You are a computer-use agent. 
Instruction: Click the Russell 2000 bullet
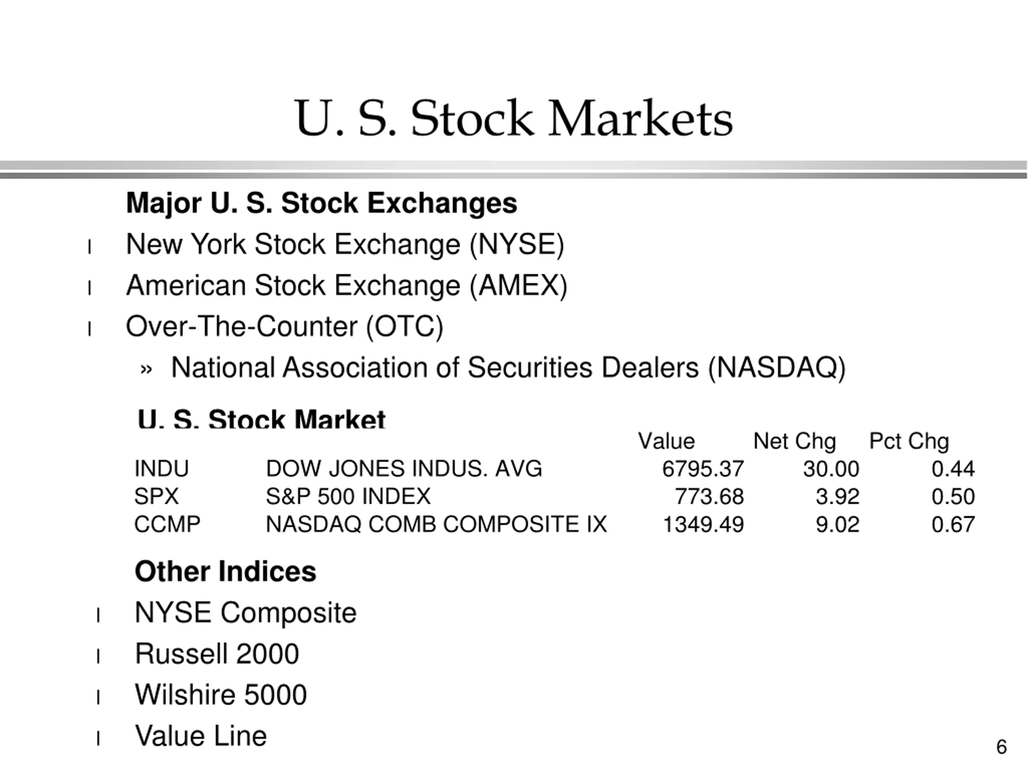216,654
